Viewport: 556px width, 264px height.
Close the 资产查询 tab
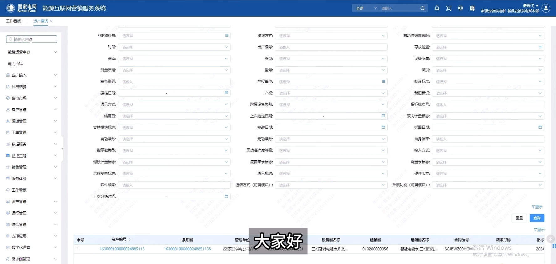[51, 21]
